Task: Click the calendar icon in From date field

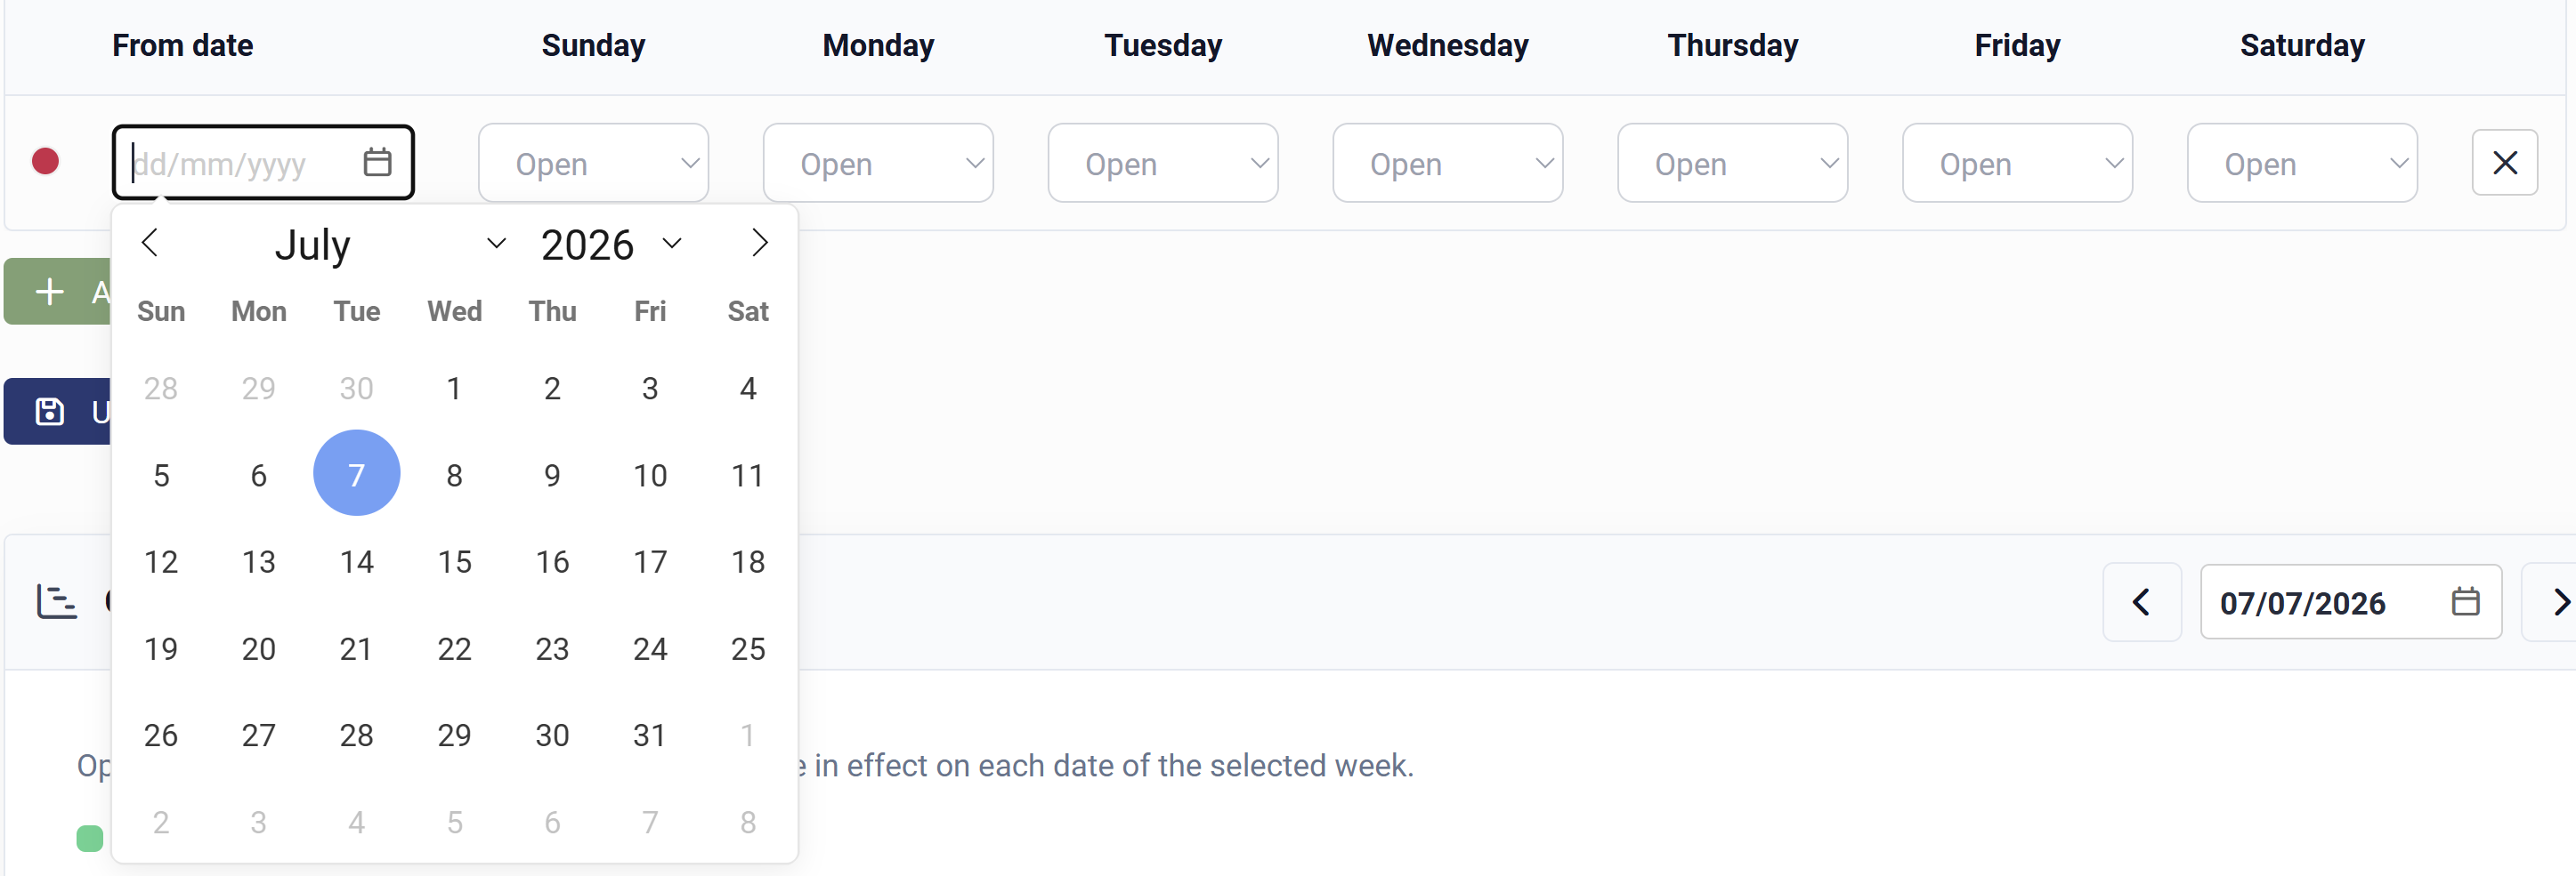Action: pyautogui.click(x=377, y=162)
